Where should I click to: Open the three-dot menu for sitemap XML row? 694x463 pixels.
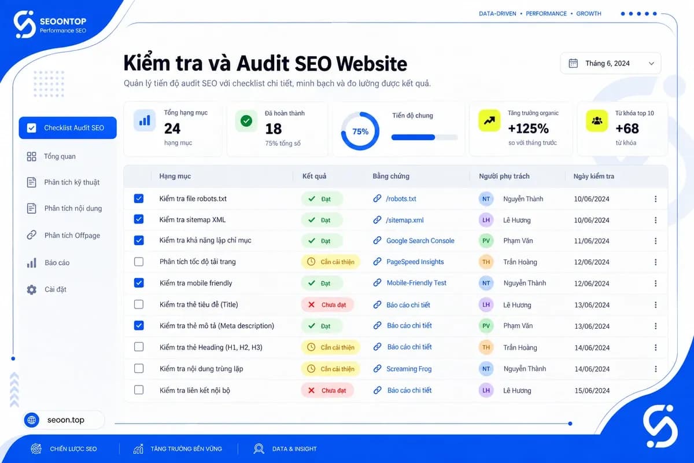(x=655, y=221)
